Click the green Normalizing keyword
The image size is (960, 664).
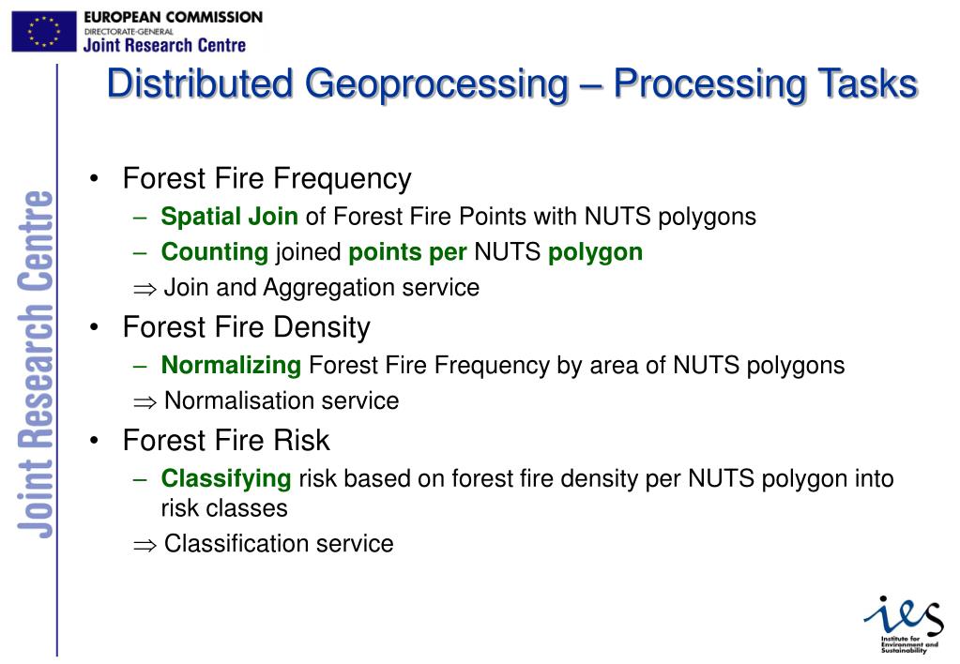tap(231, 366)
